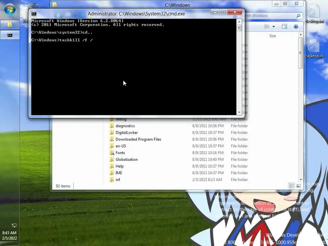Screen dimensions: 328x246
Task: Click 92 items status text
Action: click(x=63, y=186)
